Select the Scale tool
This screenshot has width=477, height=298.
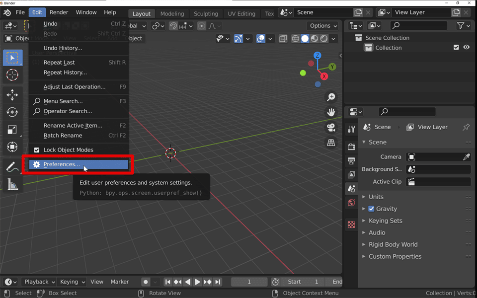point(12,130)
